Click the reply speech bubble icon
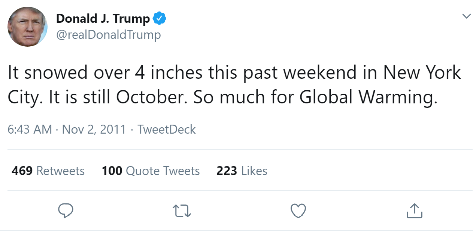The height and width of the screenshot is (237, 473). (x=66, y=211)
